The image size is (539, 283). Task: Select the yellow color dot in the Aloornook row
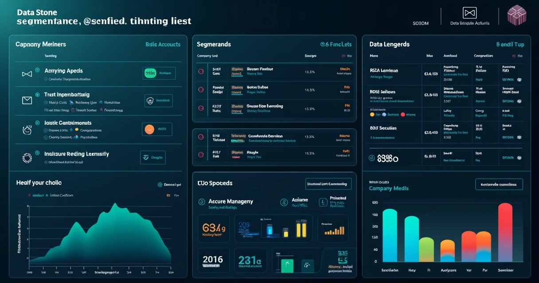[x=372, y=114]
